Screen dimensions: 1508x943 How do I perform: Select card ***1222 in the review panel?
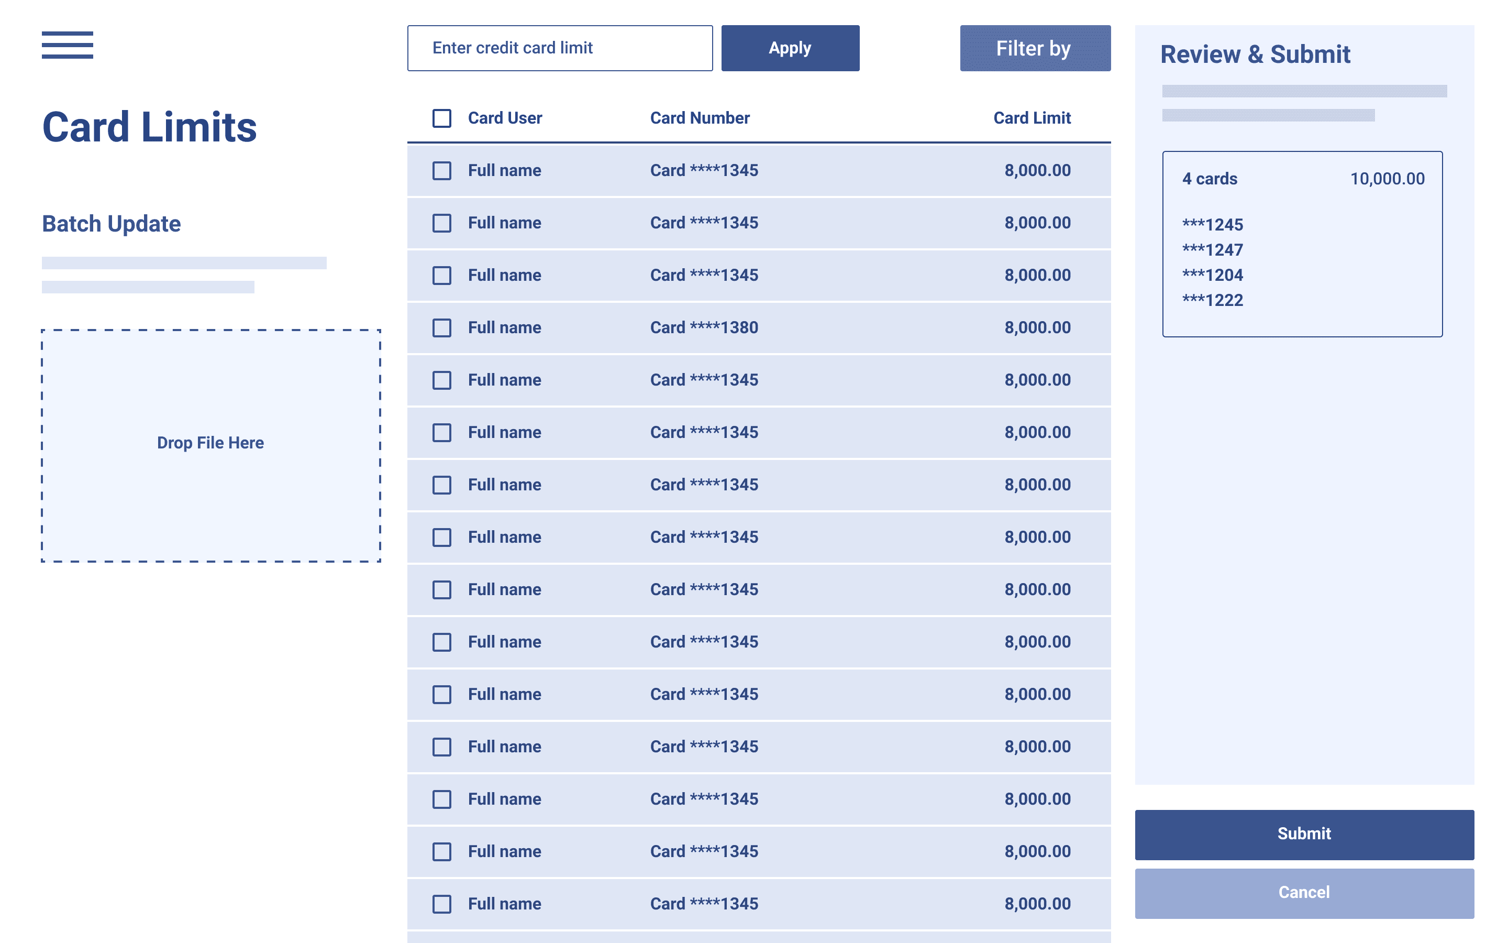[x=1213, y=300]
